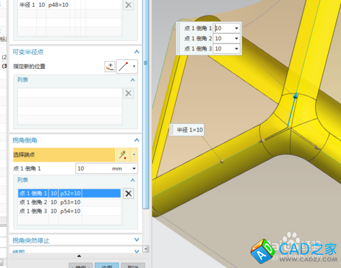Click the drag grip of the 半径 1=10 label
The width and height of the screenshot is (341, 268).
pos(172,130)
